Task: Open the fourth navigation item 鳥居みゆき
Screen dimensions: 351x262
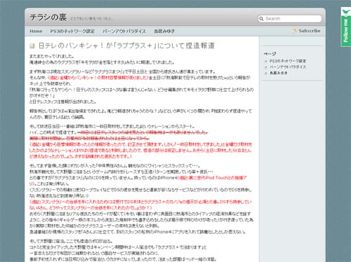Action: pos(164,31)
